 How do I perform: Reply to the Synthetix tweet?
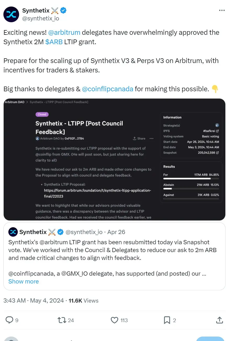10,320
